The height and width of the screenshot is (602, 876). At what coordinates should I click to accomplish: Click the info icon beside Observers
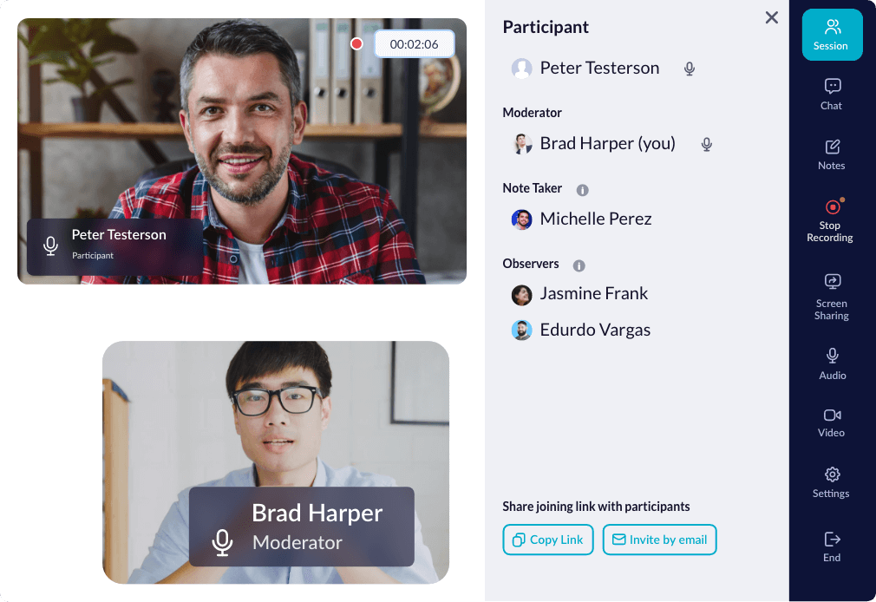tap(579, 265)
